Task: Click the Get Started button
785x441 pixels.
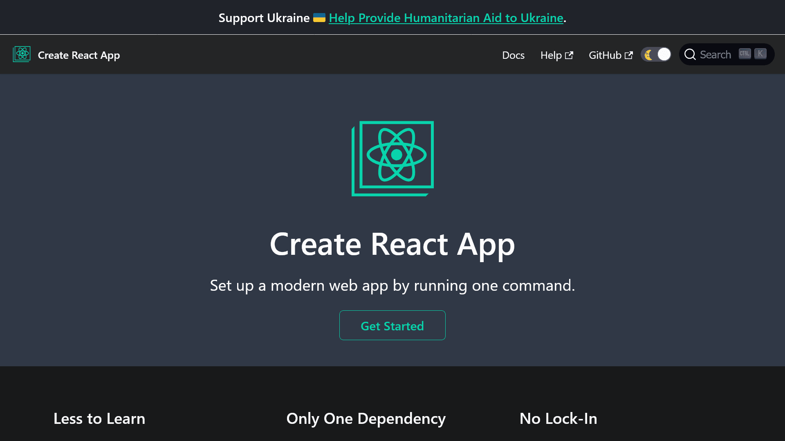Action: point(392,325)
